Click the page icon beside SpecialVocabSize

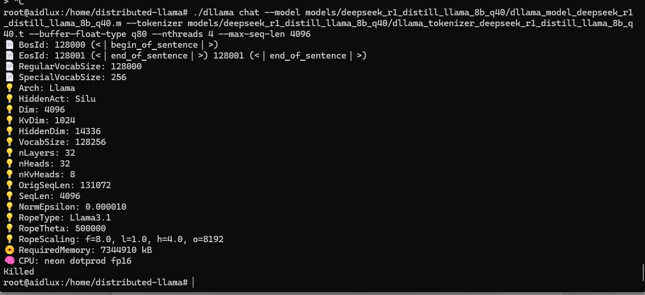coord(9,77)
